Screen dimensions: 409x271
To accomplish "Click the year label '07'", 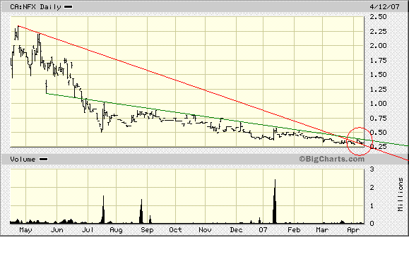I will tap(263, 230).
